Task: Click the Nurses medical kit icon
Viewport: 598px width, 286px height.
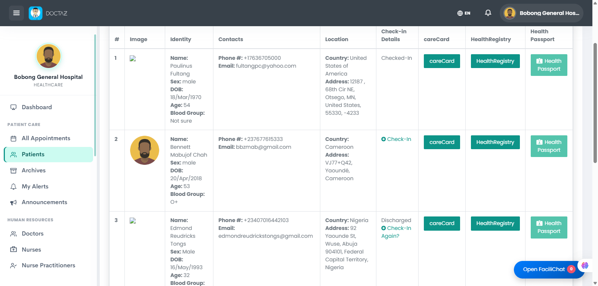Action: [x=13, y=249]
